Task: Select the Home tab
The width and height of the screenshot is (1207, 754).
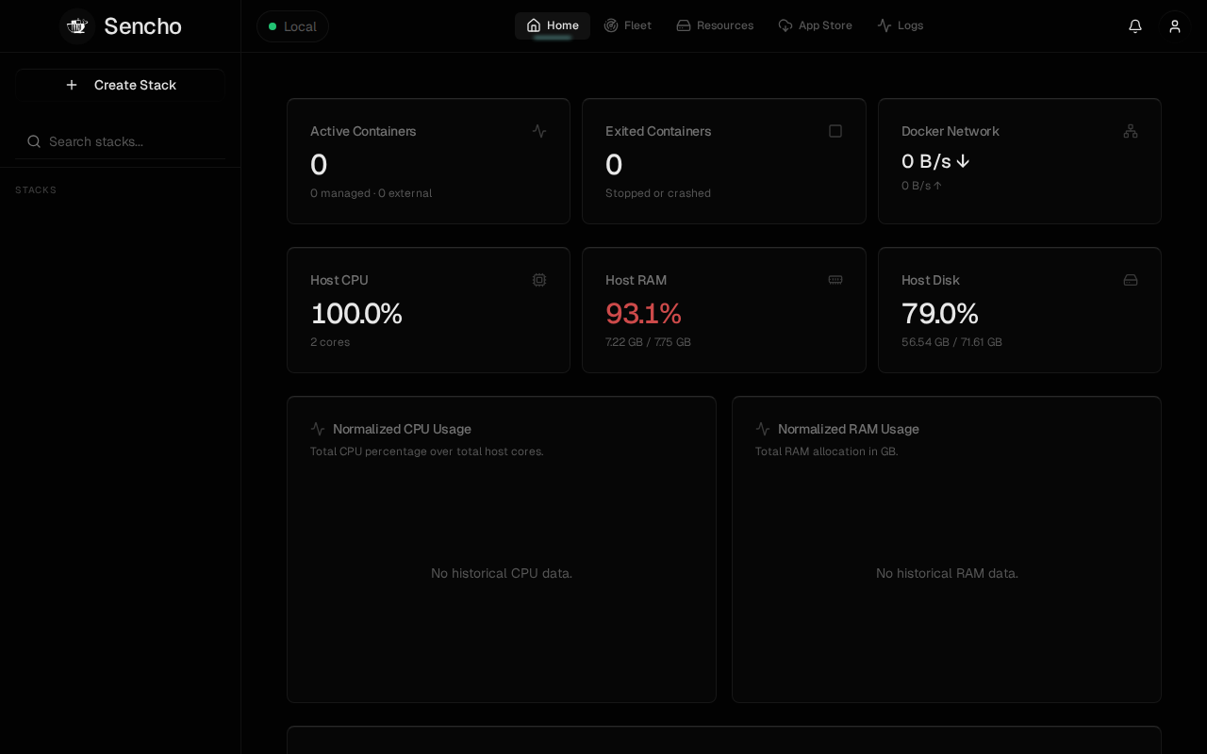Action: point(553,25)
